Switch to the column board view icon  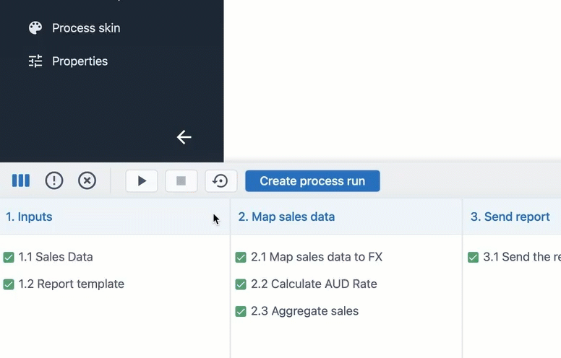coord(21,180)
